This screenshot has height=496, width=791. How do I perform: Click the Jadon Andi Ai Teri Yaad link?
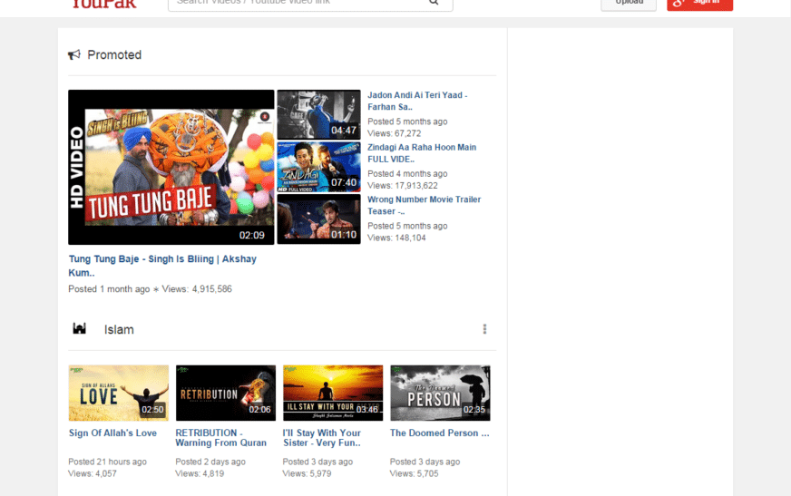tap(417, 101)
